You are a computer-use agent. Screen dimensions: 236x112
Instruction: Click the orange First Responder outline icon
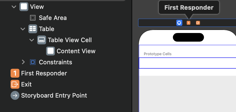tap(15, 73)
